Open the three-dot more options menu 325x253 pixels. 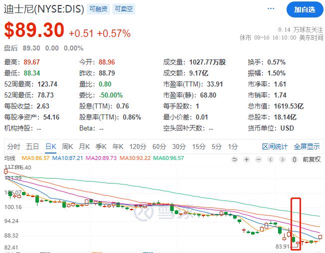(x=271, y=8)
